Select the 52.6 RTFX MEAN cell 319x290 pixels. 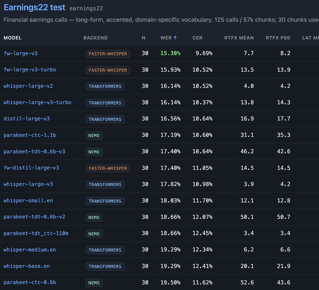point(247,283)
